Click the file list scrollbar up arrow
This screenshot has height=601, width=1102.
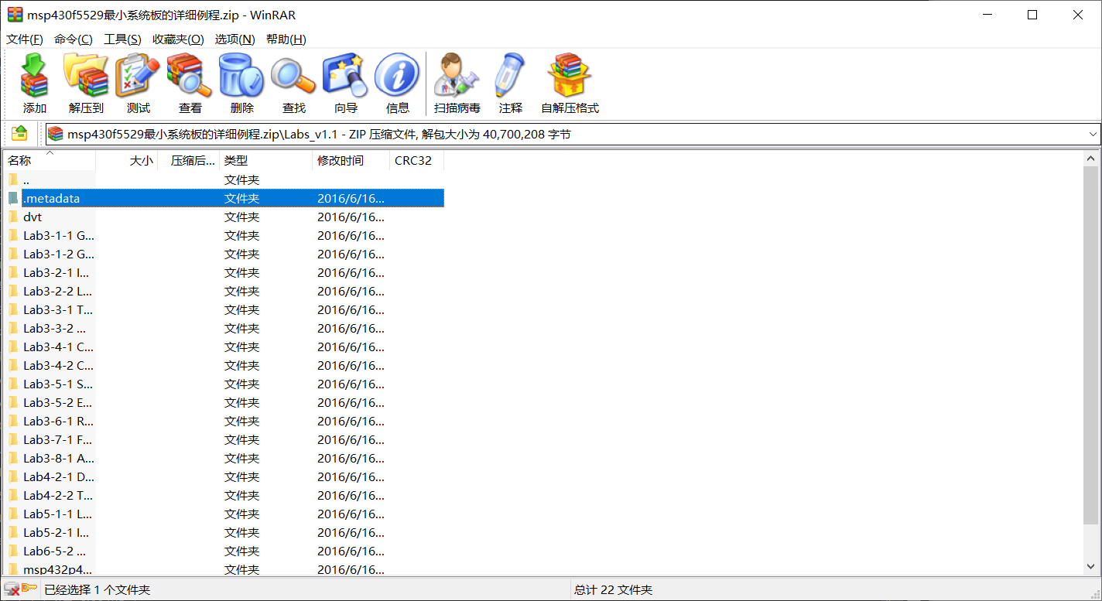tap(1090, 159)
